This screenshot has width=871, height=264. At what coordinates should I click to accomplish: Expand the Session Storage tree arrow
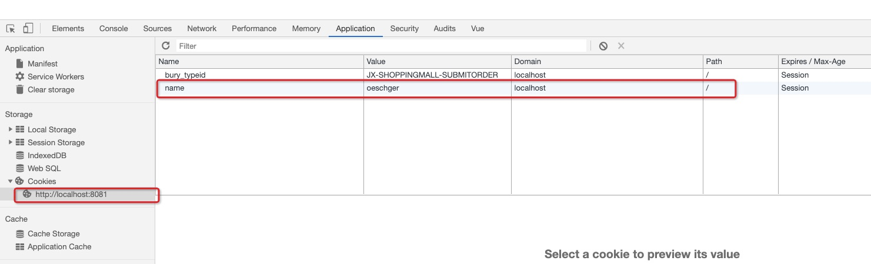point(10,142)
